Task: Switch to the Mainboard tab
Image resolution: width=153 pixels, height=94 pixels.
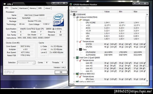Action: [x=23, y=8]
